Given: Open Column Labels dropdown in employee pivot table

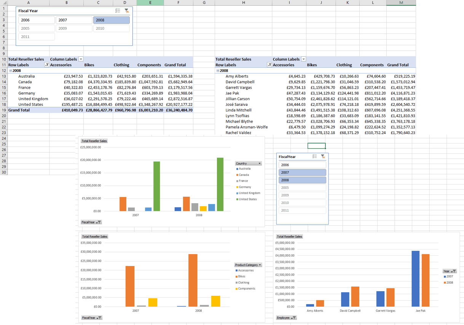Looking at the screenshot, I should [303, 59].
